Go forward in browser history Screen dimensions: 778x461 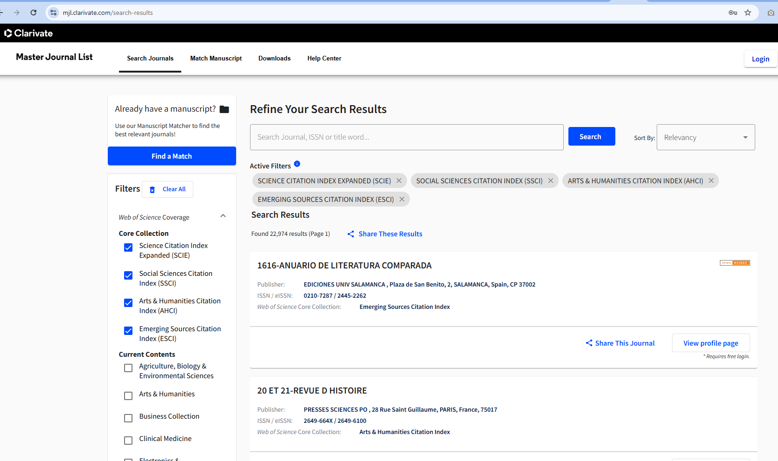tap(17, 13)
